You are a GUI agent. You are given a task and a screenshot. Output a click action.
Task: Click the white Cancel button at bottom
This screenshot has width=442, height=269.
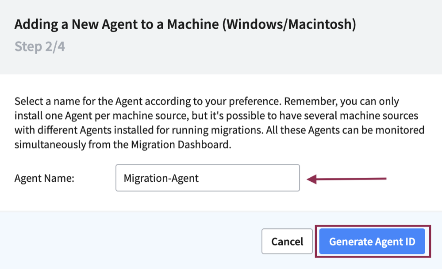pos(287,242)
